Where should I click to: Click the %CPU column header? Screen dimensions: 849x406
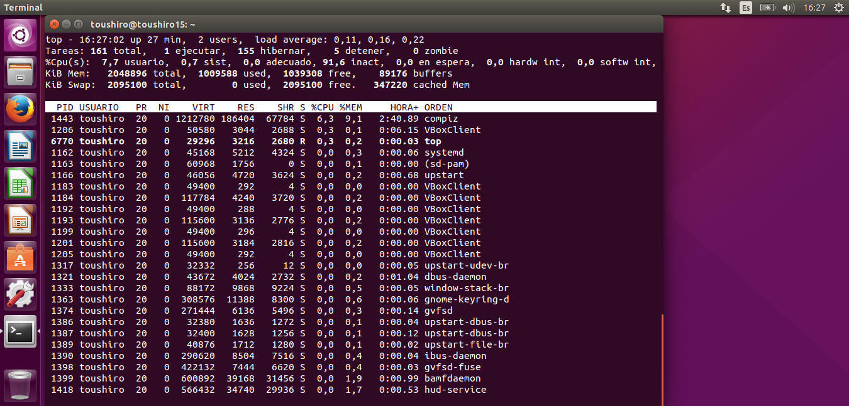pyautogui.click(x=323, y=107)
